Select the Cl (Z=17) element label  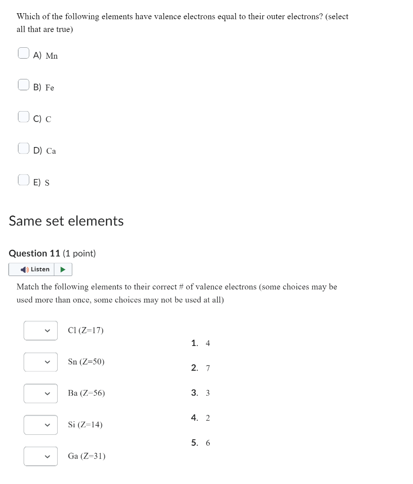[86, 330]
